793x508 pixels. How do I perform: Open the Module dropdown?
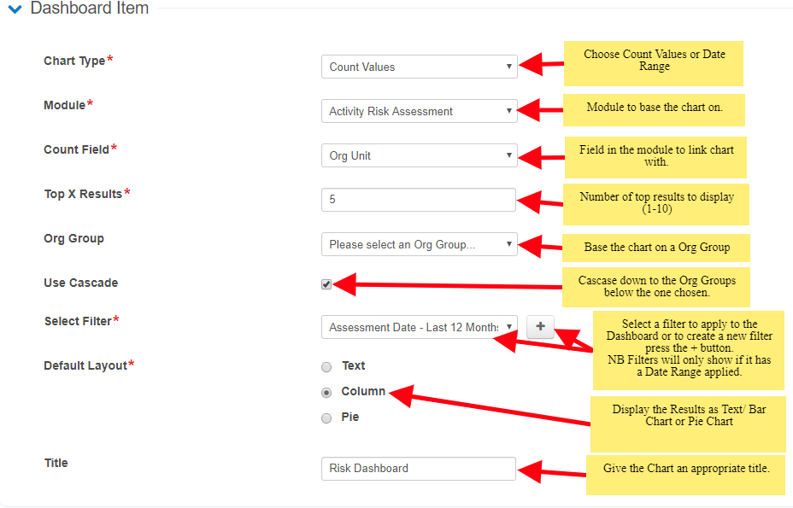point(419,111)
